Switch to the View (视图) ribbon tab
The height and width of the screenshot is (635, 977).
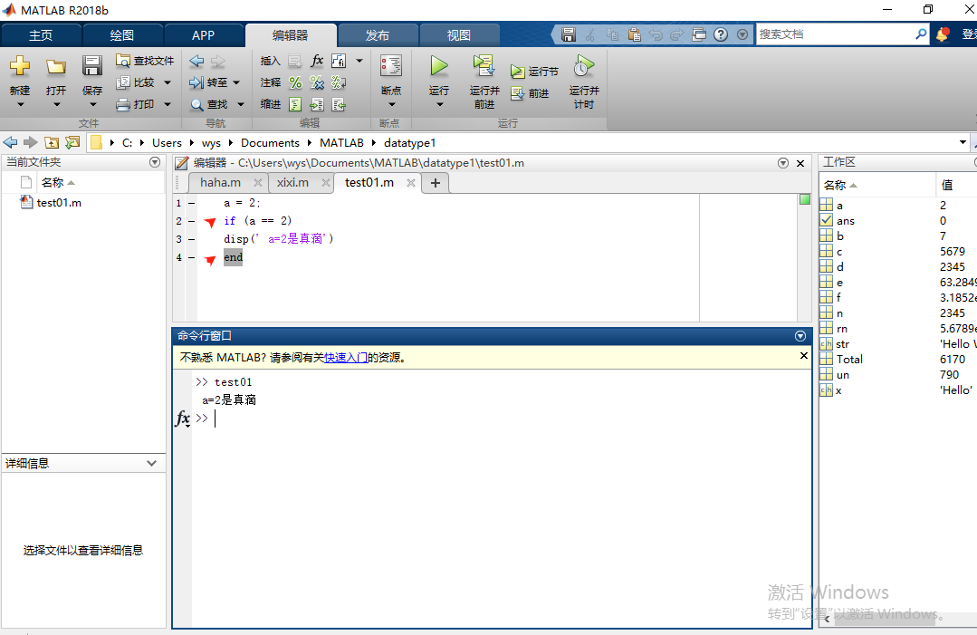pos(459,35)
